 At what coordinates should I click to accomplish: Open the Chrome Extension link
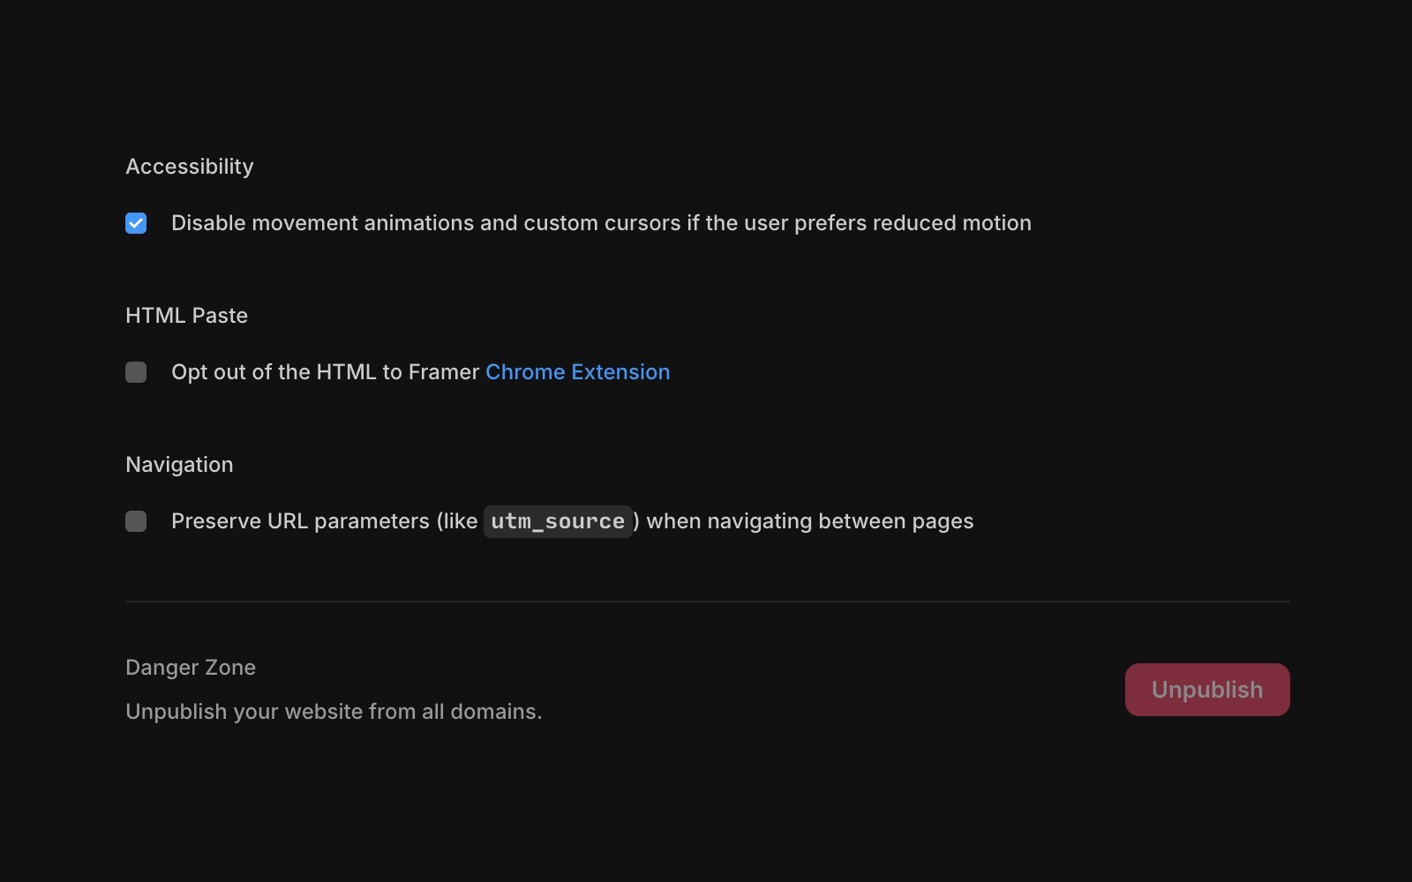(578, 372)
